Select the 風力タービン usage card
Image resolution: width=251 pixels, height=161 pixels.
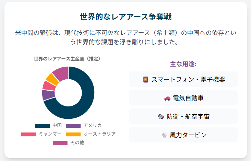[x=183, y=135]
